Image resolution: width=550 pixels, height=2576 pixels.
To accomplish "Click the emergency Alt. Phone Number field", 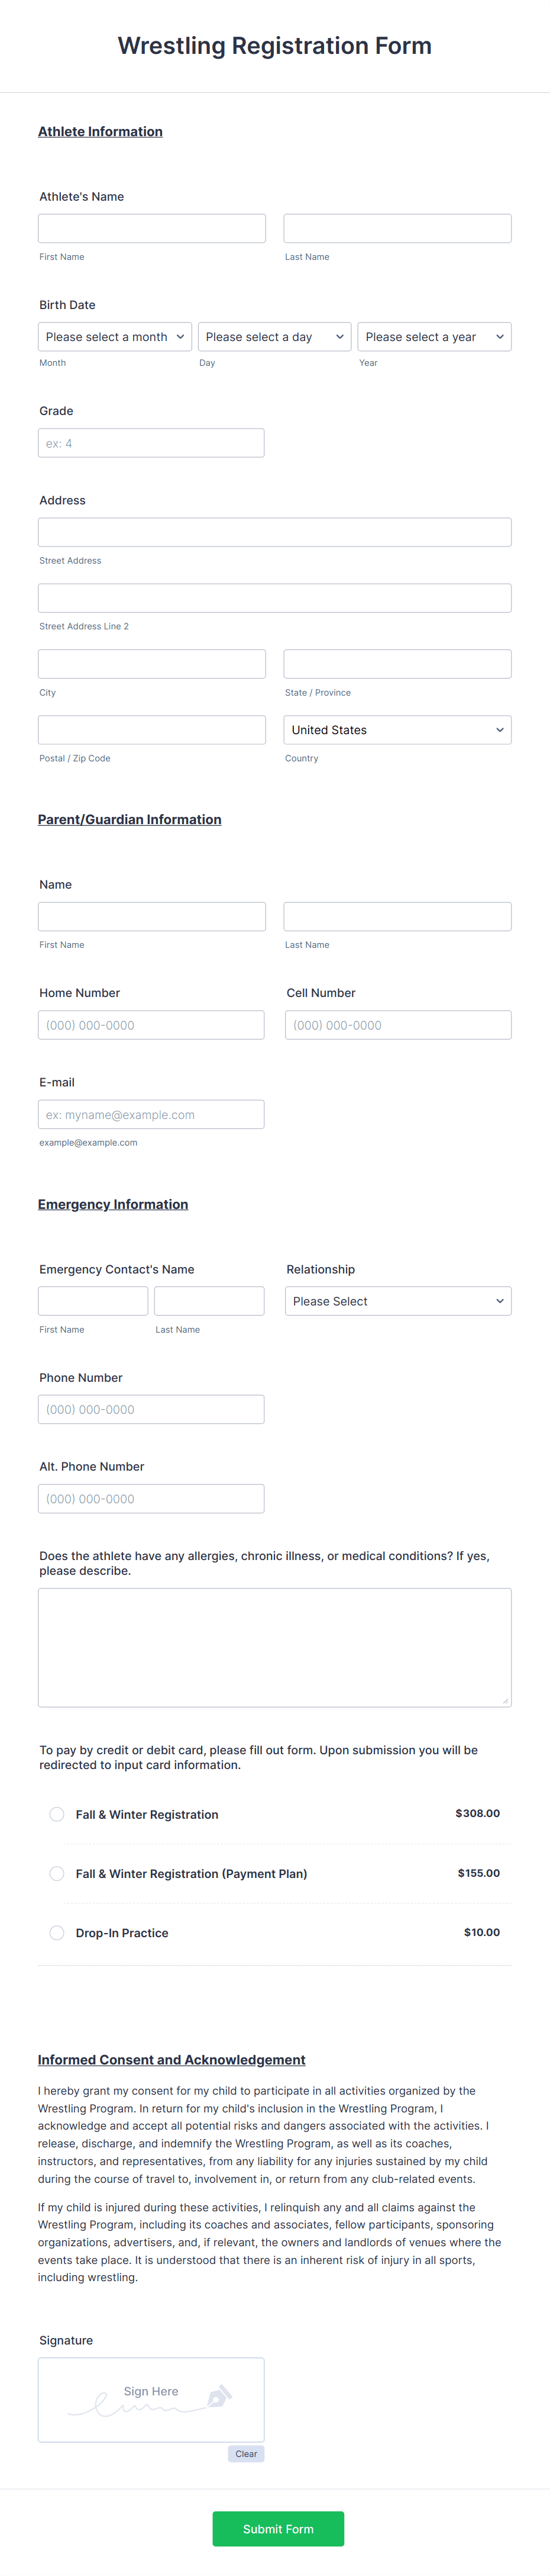I will (x=151, y=1498).
